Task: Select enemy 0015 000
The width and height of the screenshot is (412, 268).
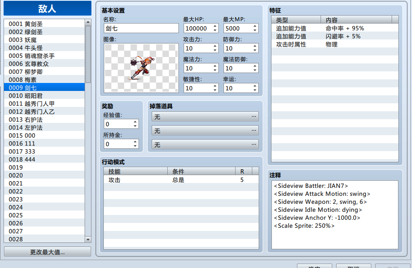Action: (44, 136)
